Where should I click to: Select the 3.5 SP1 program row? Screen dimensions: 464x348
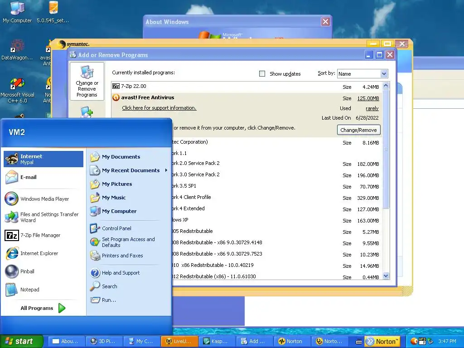(x=277, y=186)
